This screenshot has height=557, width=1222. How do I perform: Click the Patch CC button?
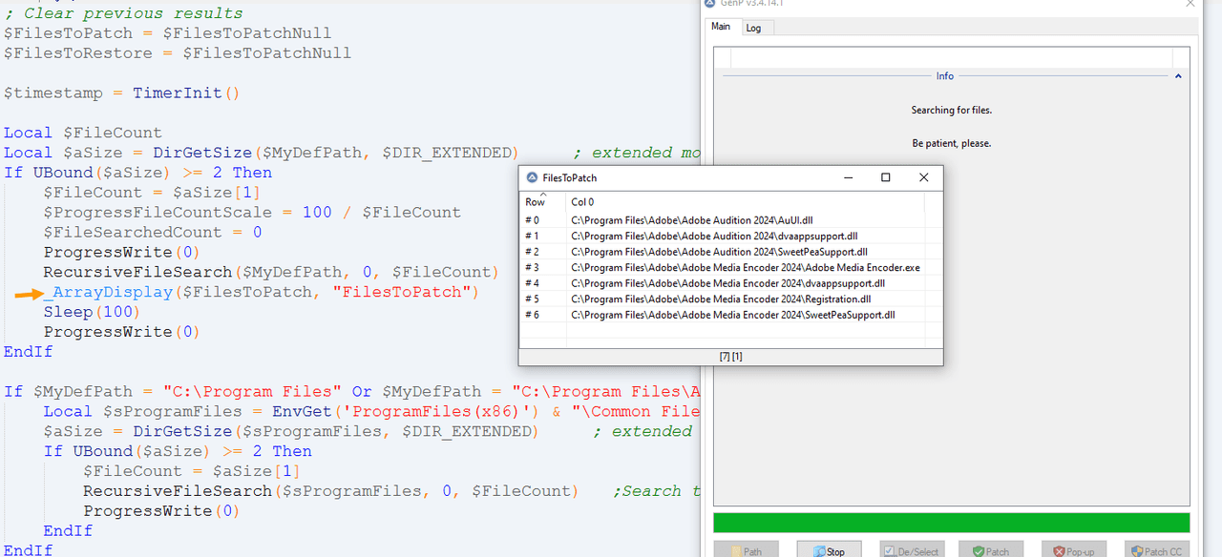click(x=1157, y=550)
